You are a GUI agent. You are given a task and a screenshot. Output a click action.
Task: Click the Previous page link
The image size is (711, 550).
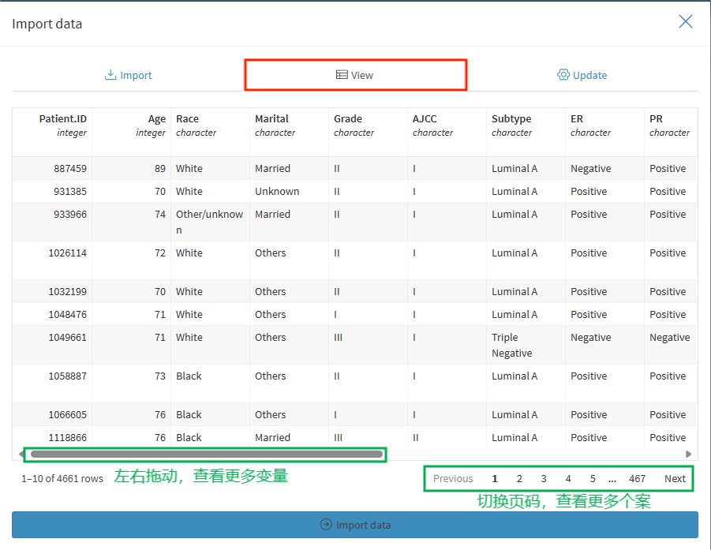coord(453,478)
